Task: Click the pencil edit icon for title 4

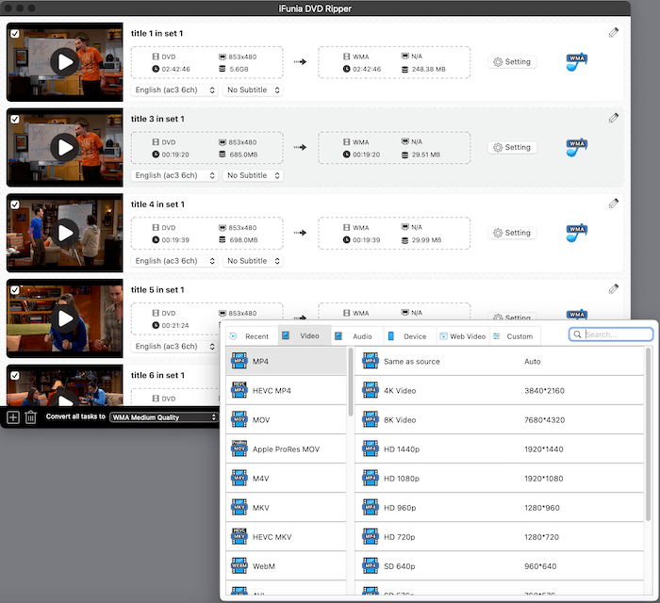Action: click(x=614, y=204)
